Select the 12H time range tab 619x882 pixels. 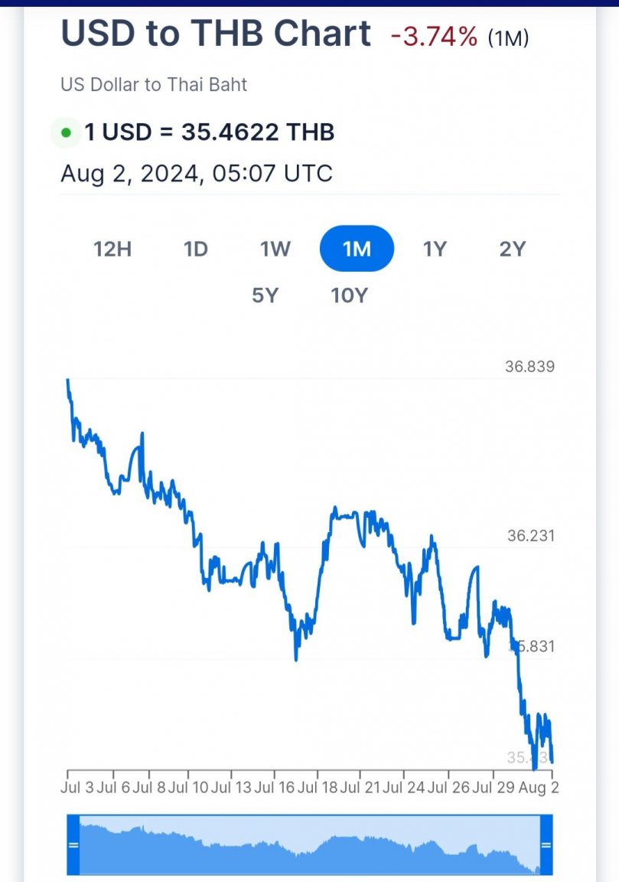(112, 249)
